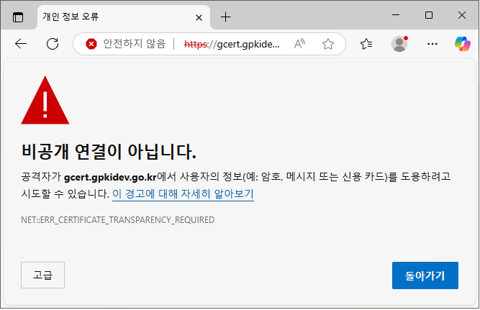Minimize the Edge browser window
Screen dimensions: 480x310
[x=396, y=15]
